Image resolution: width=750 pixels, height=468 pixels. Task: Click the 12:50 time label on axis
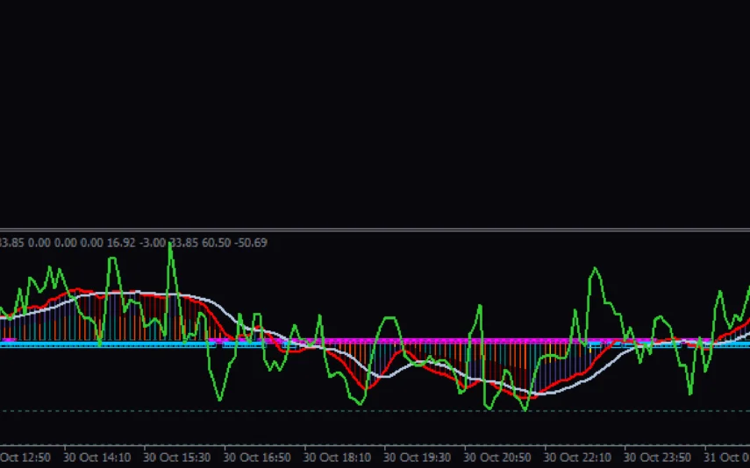pos(25,457)
